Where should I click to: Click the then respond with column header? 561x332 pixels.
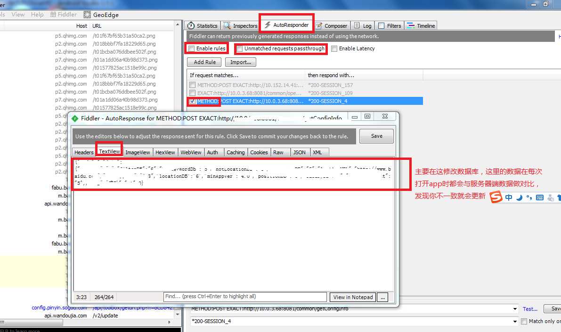[364, 75]
